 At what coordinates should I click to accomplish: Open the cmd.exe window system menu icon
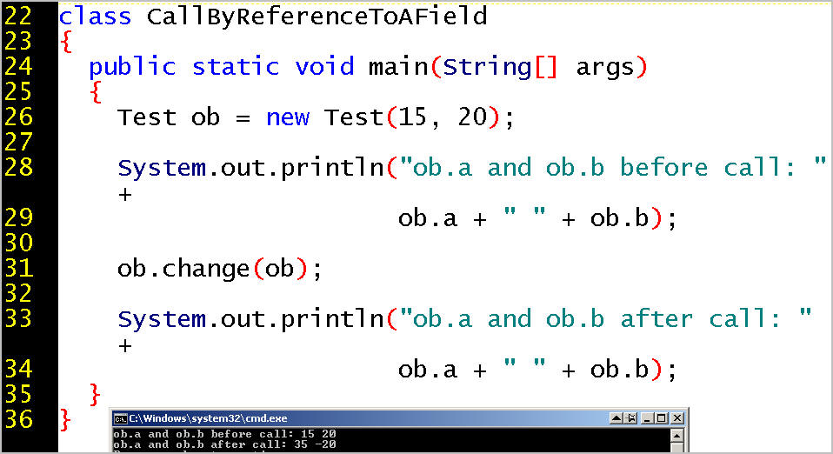point(121,419)
